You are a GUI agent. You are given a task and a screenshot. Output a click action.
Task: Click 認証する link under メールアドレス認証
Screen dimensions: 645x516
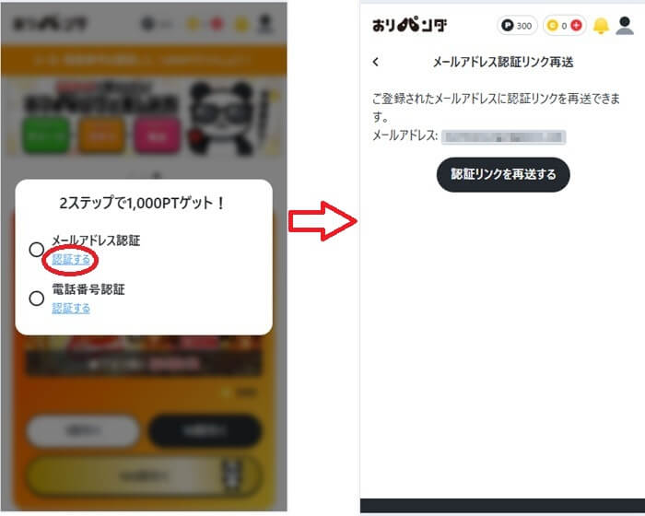tap(71, 260)
